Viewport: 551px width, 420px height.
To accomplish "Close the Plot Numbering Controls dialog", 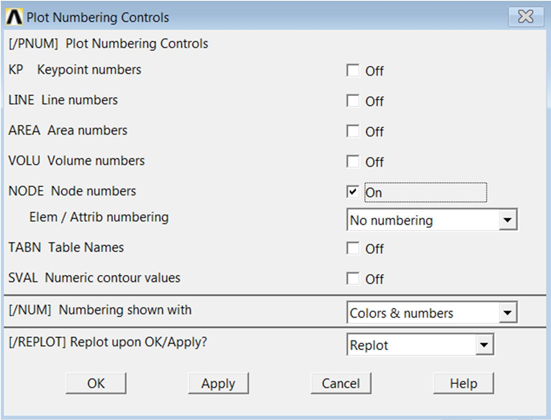I will (x=526, y=17).
